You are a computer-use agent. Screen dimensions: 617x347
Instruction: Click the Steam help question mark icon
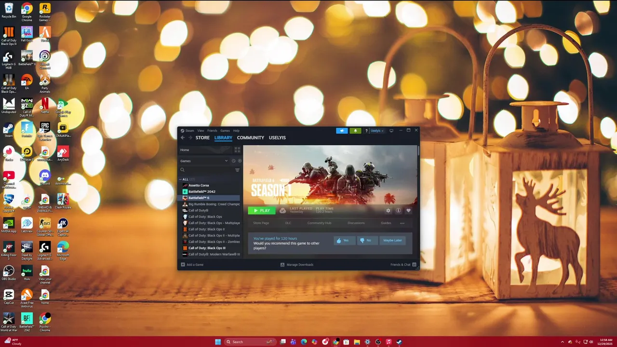[366, 131]
